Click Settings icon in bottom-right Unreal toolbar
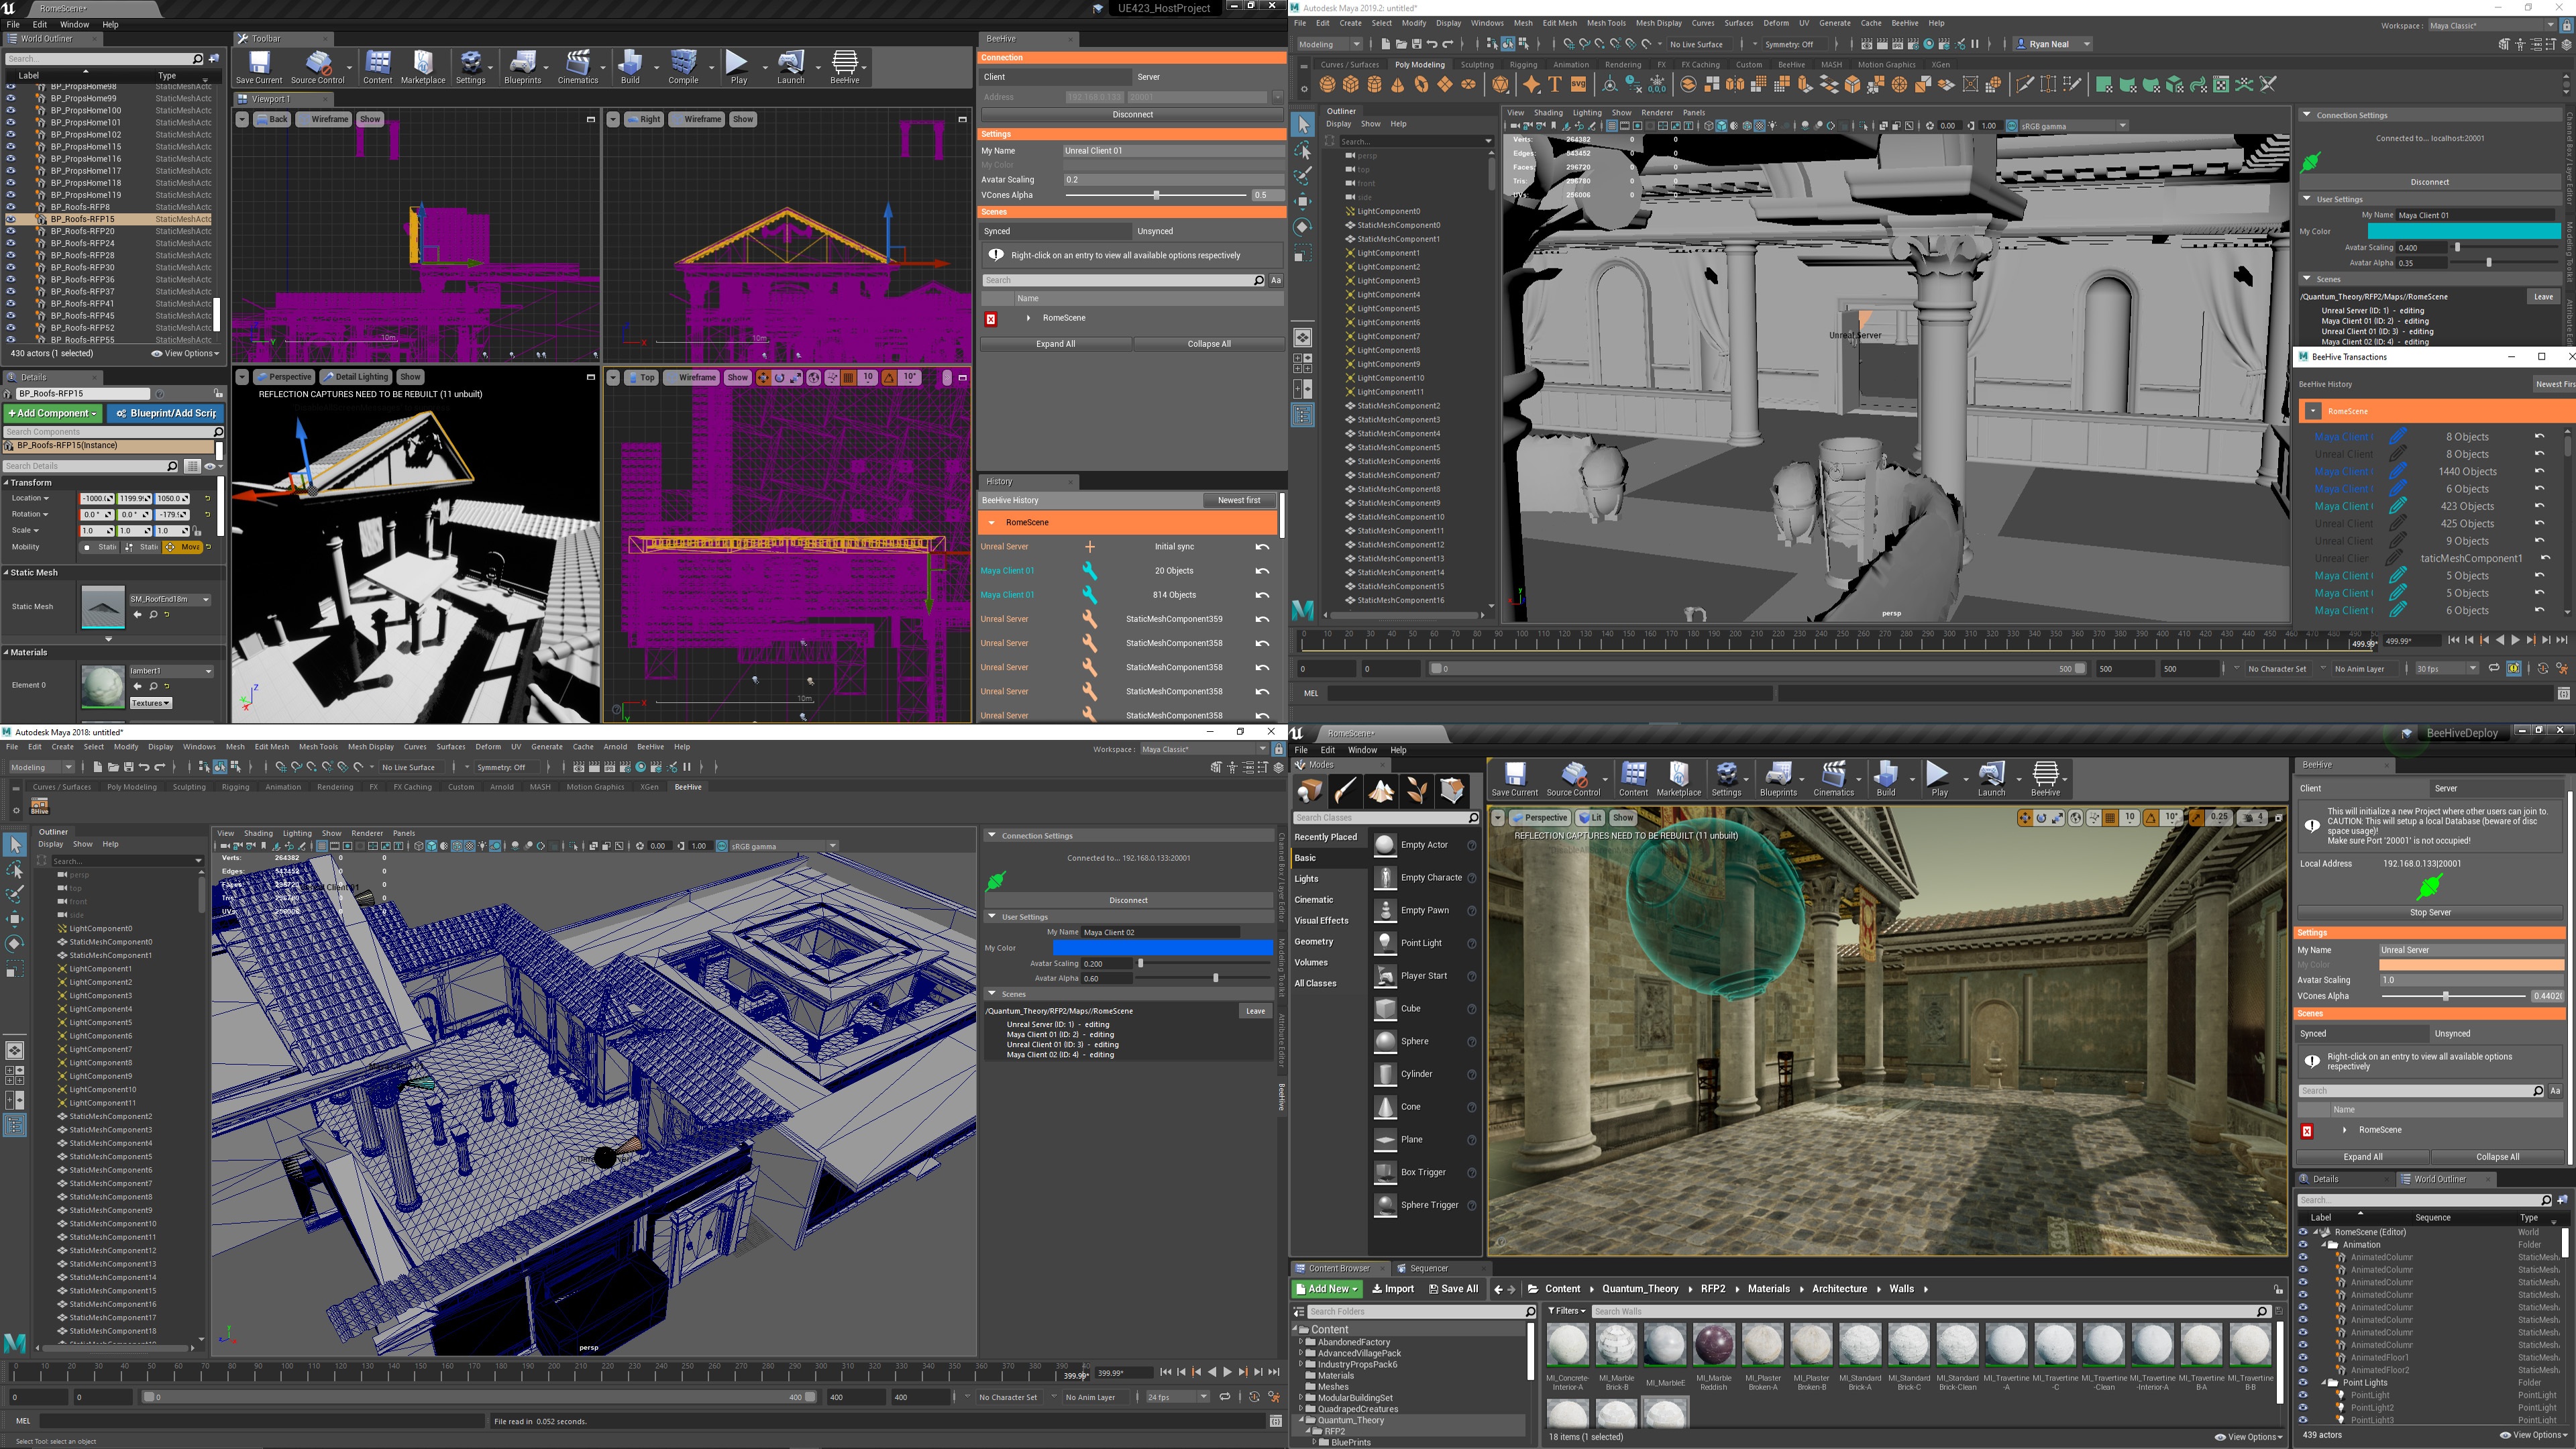The width and height of the screenshot is (2576, 1449). coord(1726,779)
